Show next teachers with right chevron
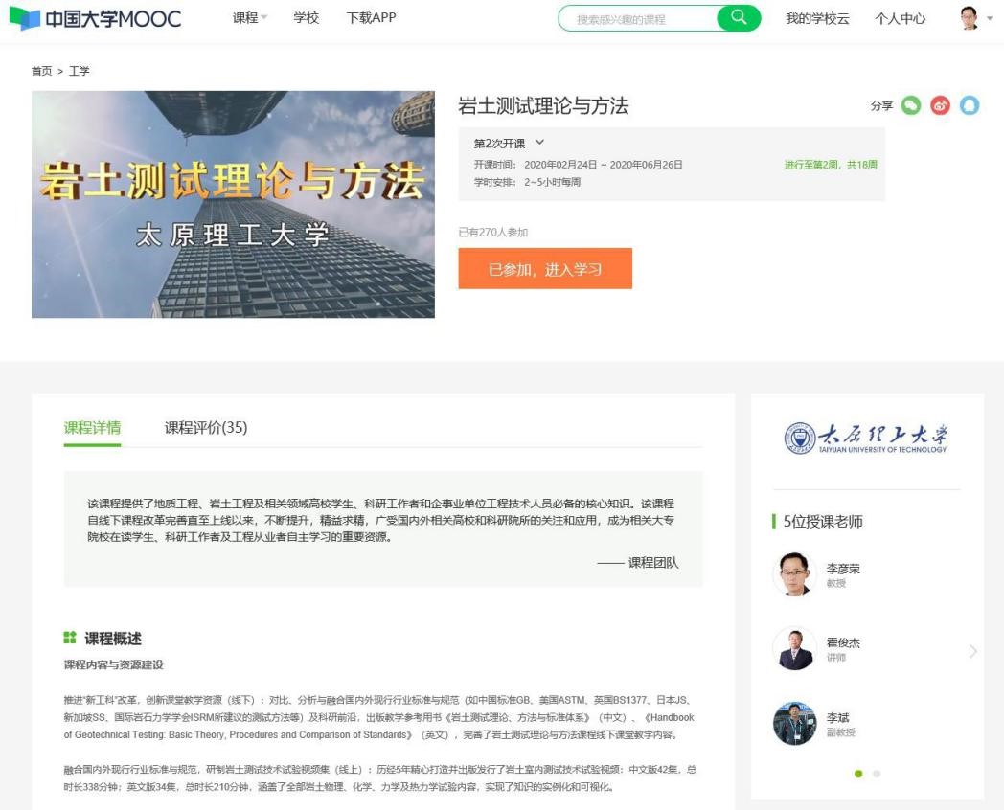The height and width of the screenshot is (810, 1004). [x=973, y=651]
